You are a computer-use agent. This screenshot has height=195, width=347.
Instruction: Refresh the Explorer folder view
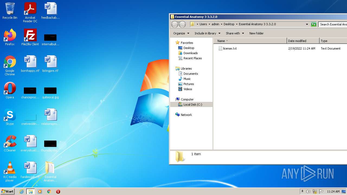pos(314,24)
